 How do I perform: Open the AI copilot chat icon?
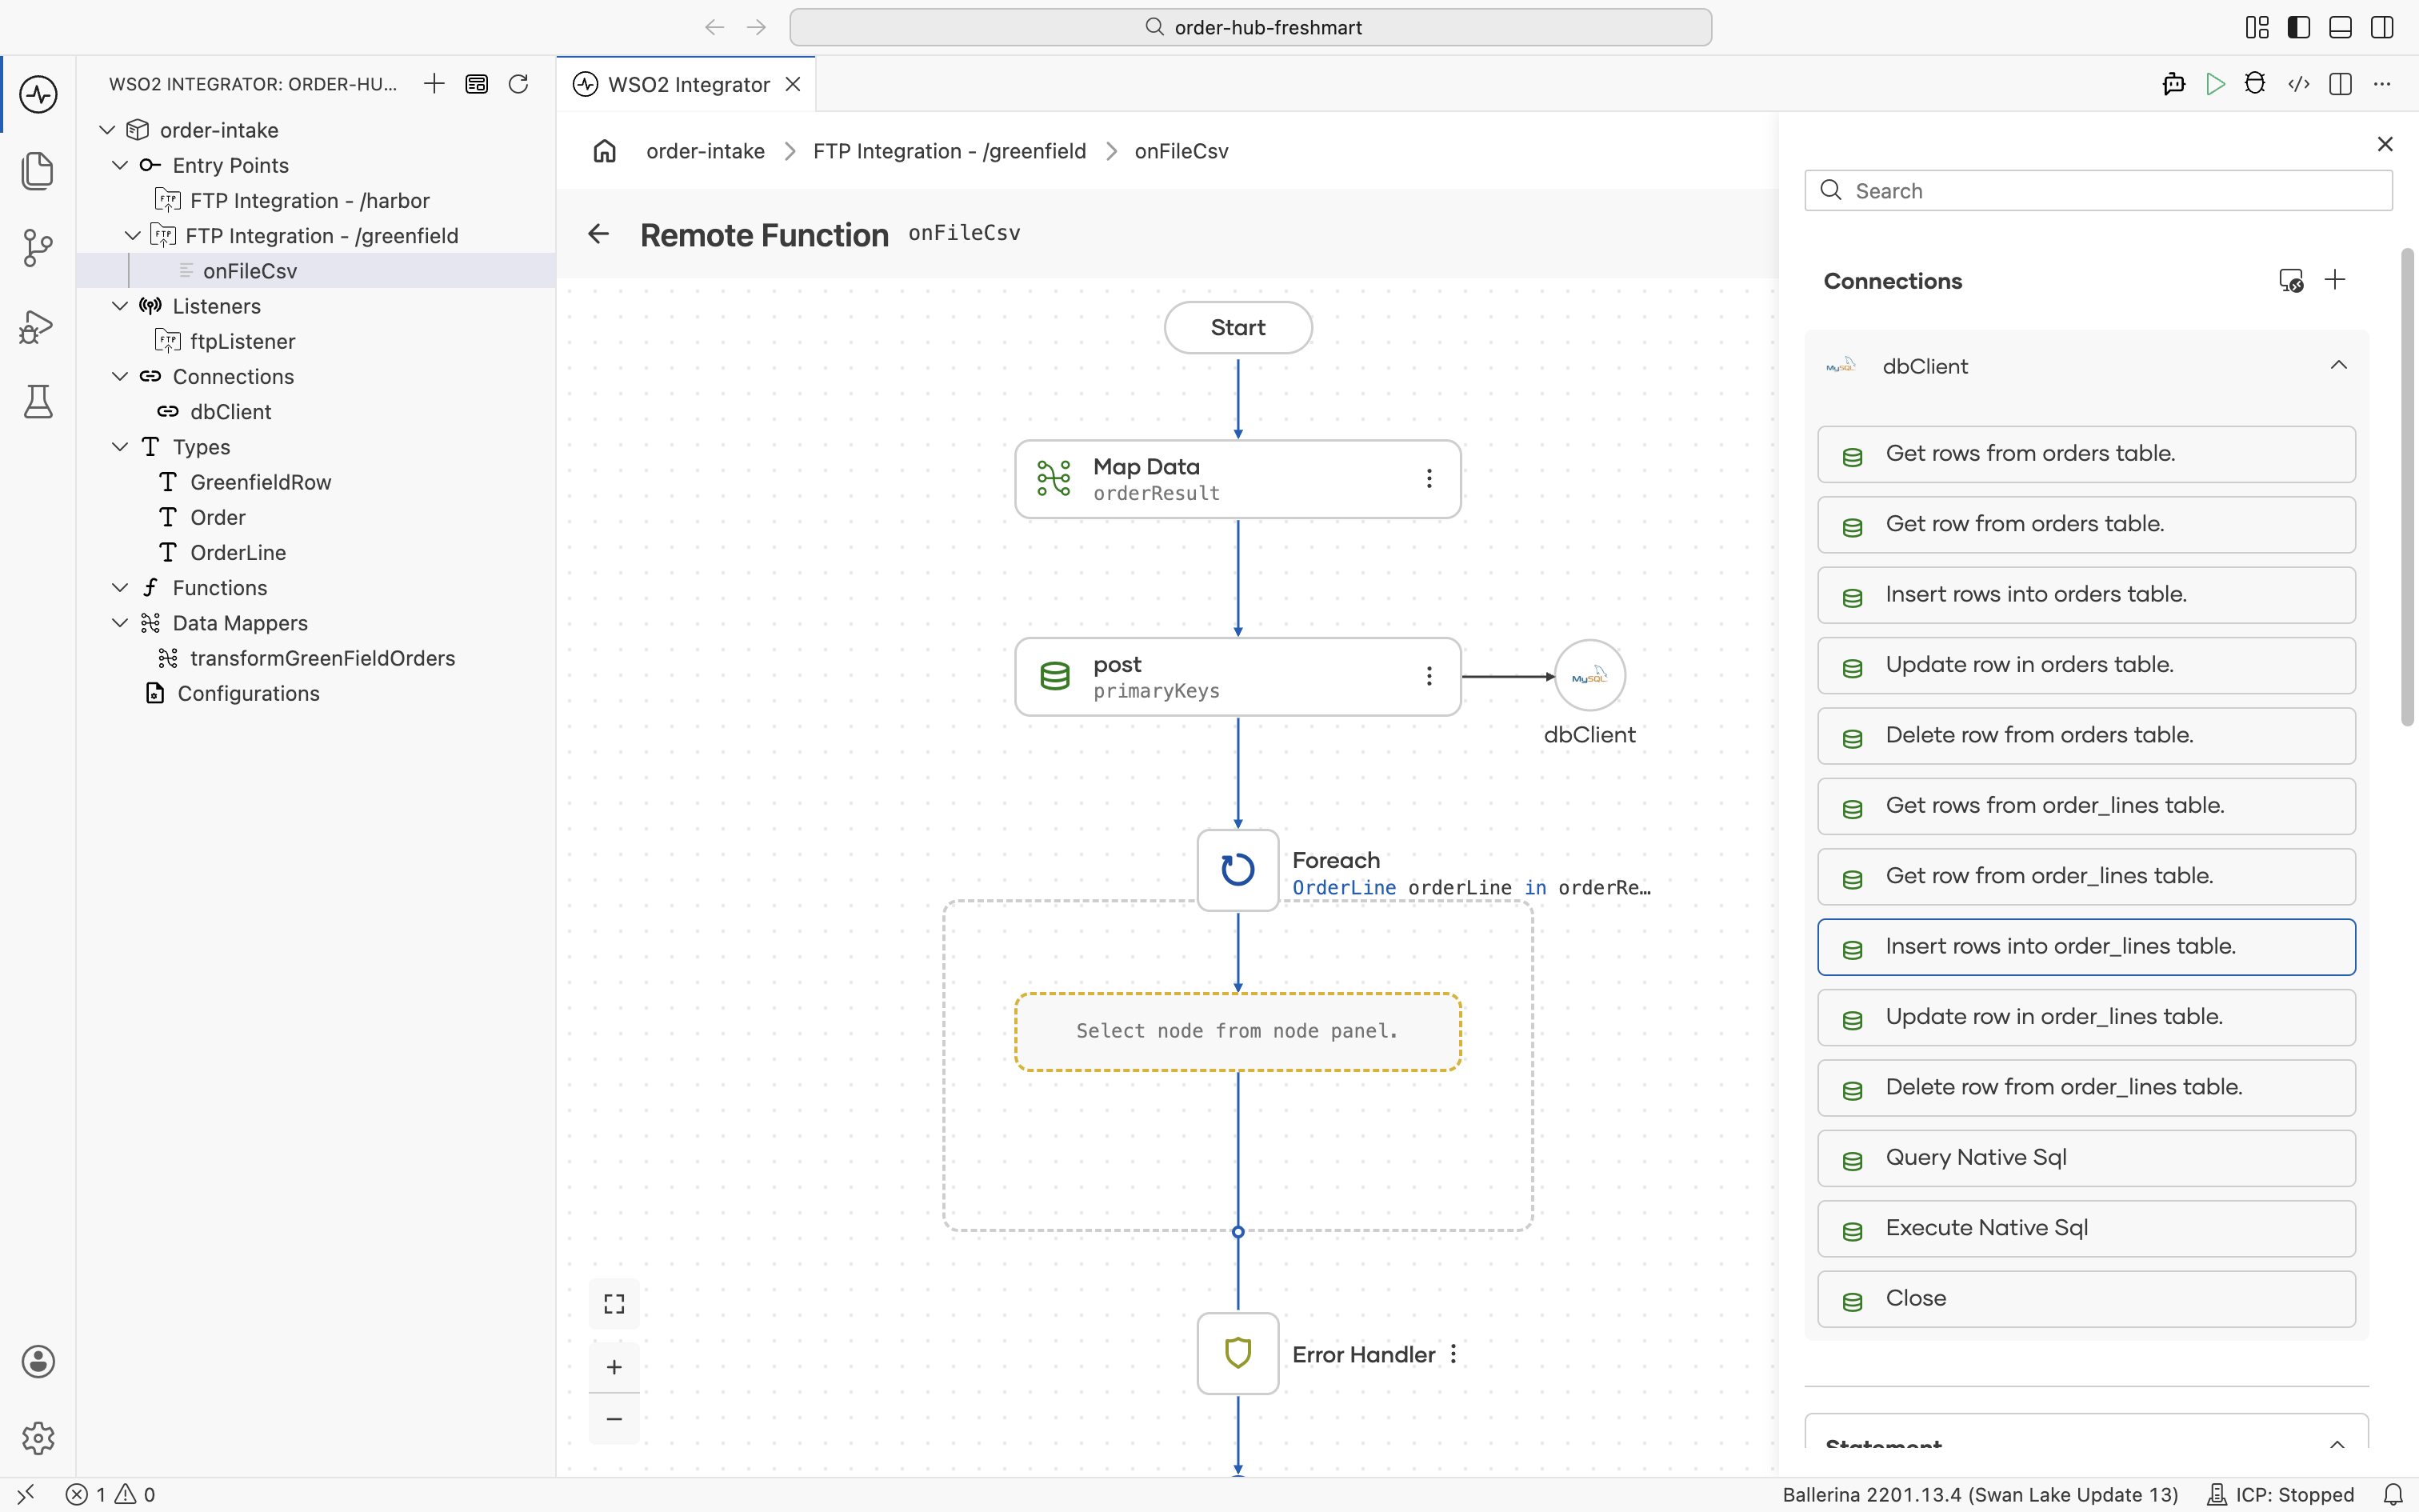2173,84
